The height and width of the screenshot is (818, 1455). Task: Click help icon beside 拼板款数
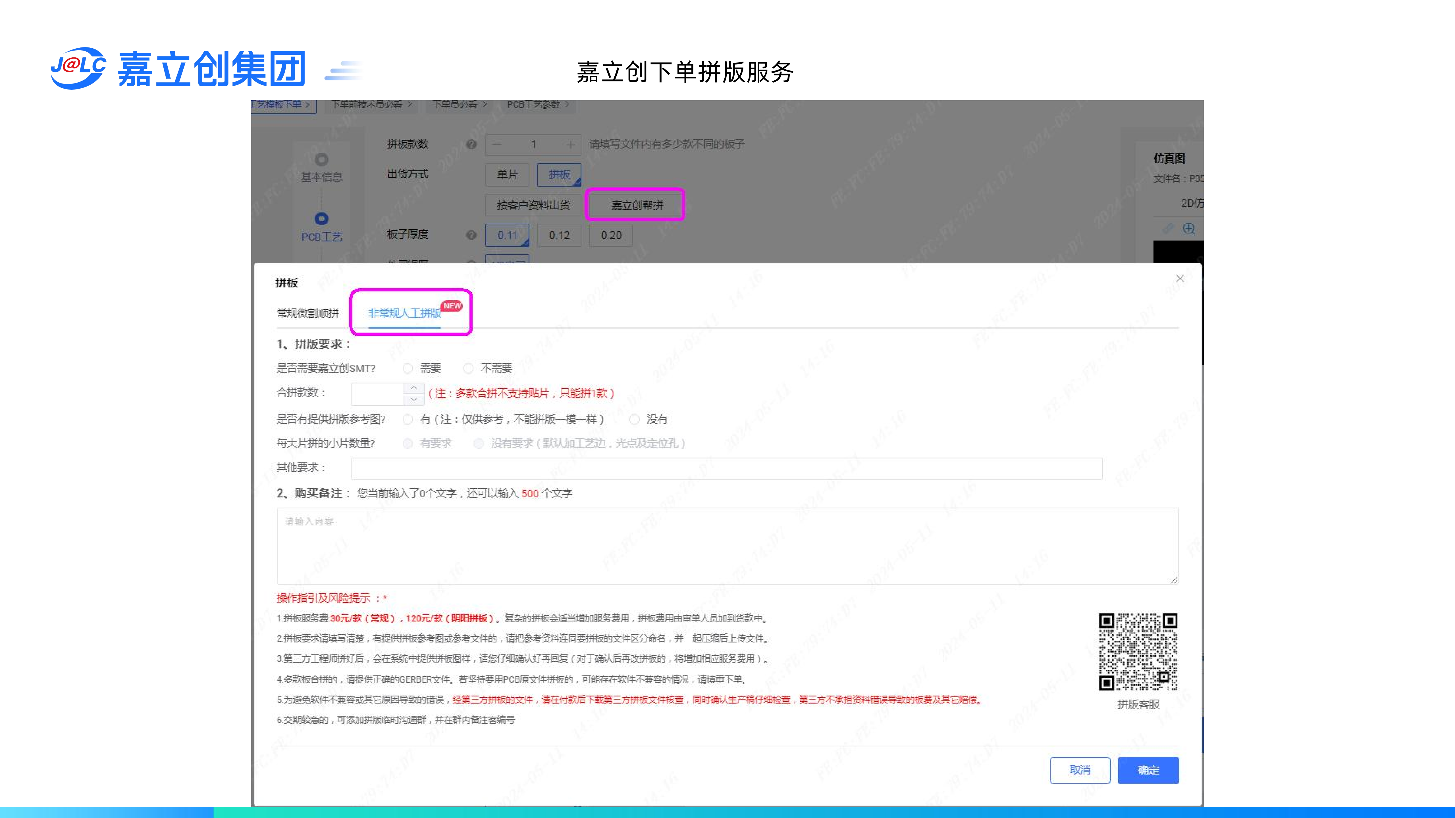click(471, 145)
